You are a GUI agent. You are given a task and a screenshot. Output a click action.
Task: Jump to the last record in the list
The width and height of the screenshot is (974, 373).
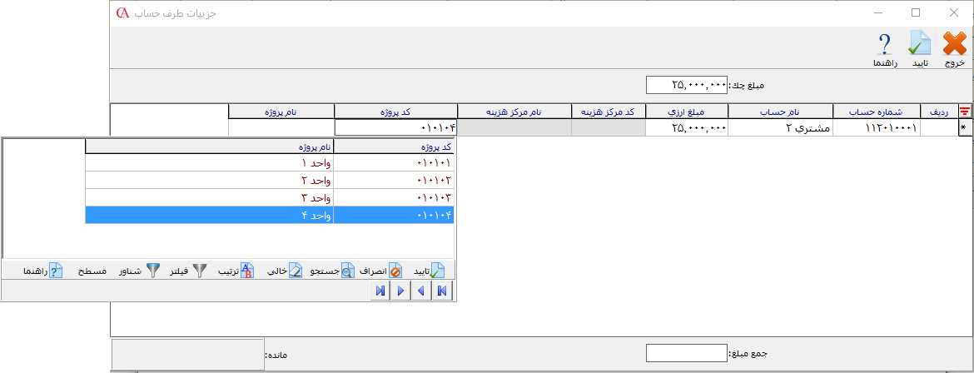click(380, 291)
